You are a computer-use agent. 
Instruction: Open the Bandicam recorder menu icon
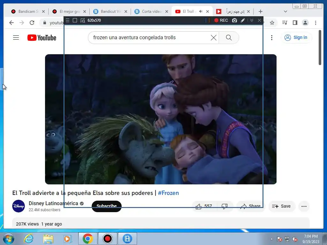coord(68,20)
